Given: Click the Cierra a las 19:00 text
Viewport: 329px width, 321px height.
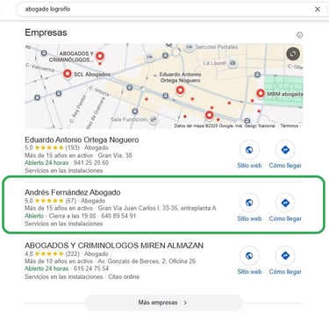Looking at the screenshot, I should click(72, 216).
